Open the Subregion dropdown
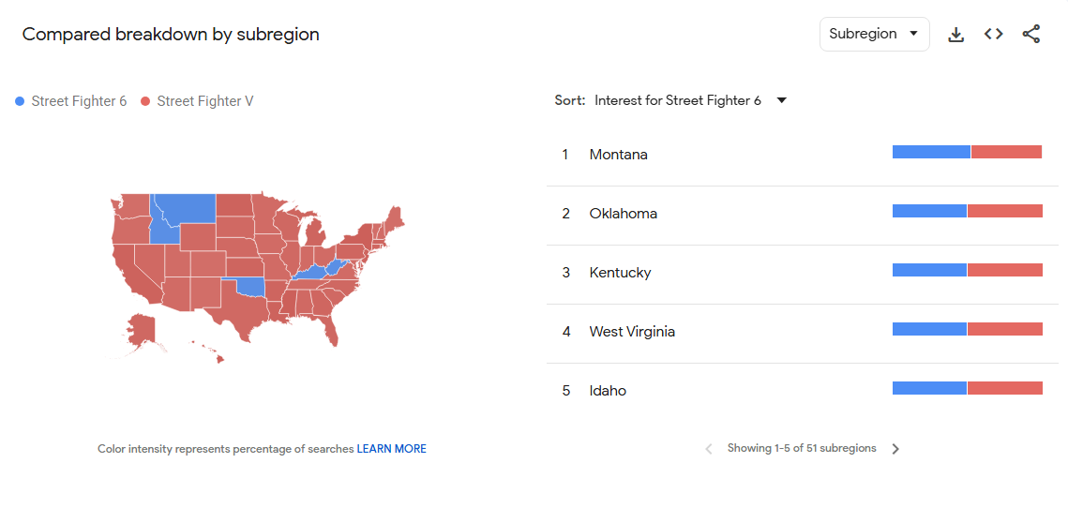 874,35
